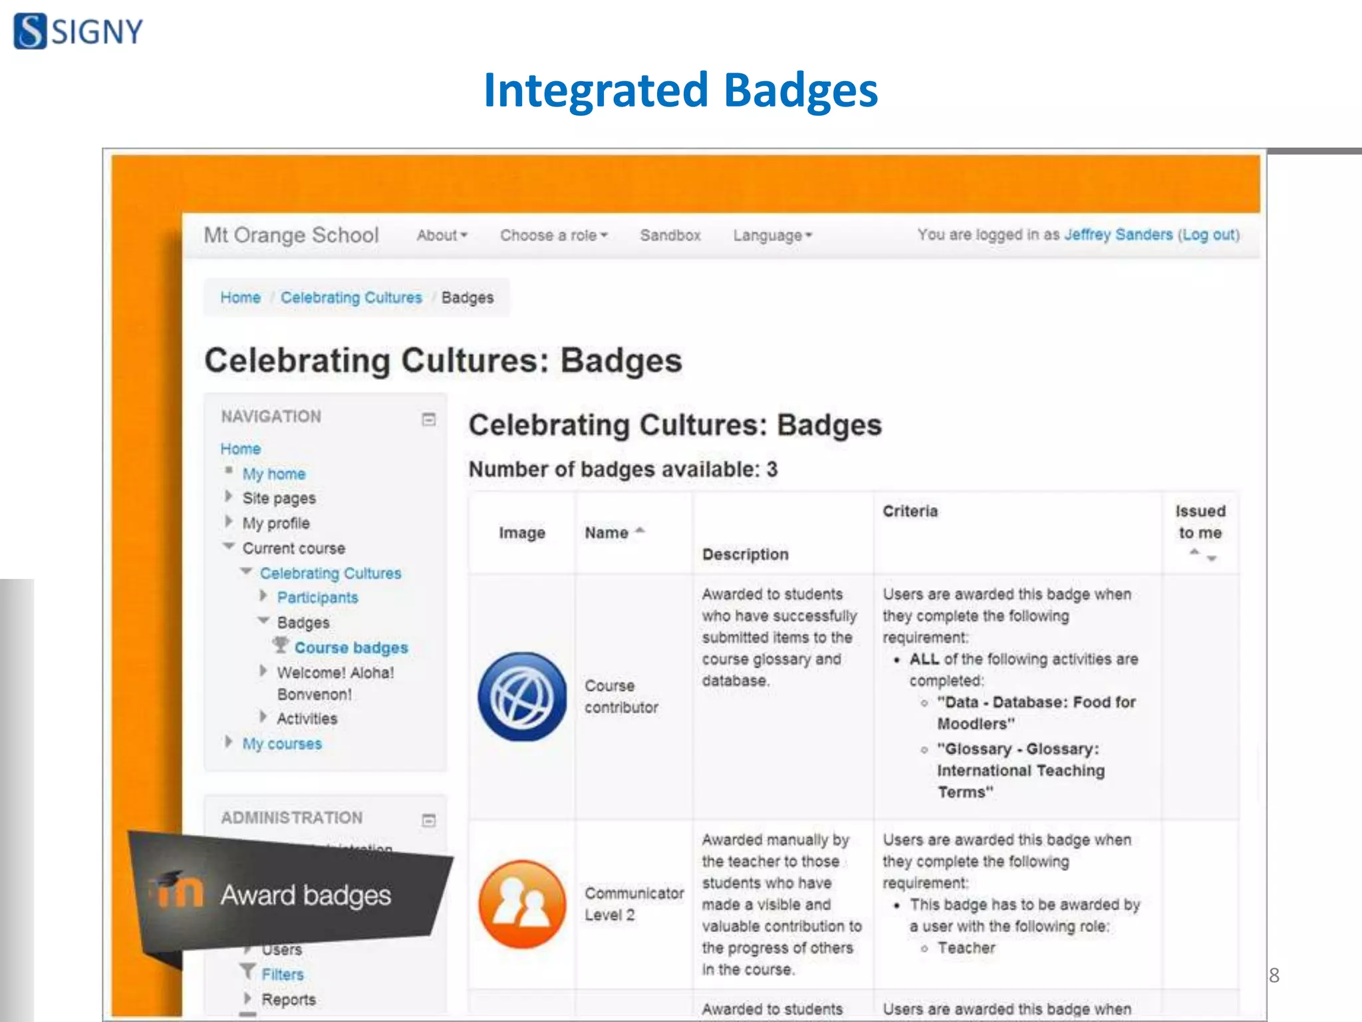1362x1022 pixels.
Task: Click the Communicator Level 2 badge image
Action: [x=523, y=904]
